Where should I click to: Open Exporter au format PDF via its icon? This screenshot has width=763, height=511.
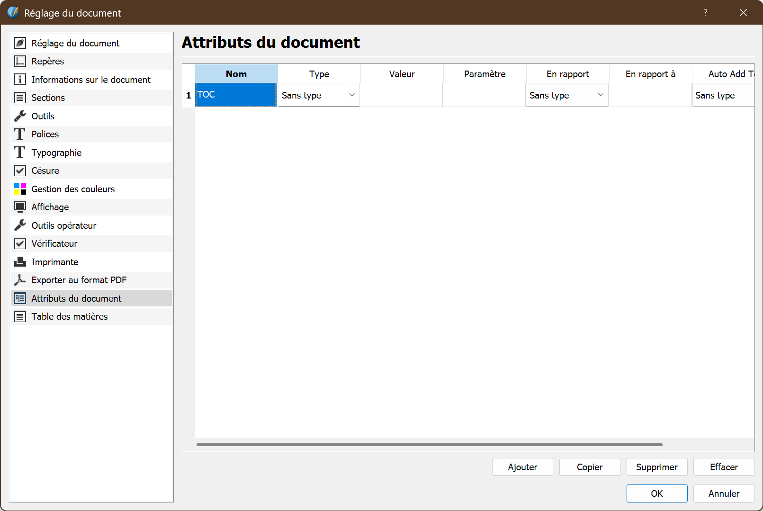click(20, 280)
